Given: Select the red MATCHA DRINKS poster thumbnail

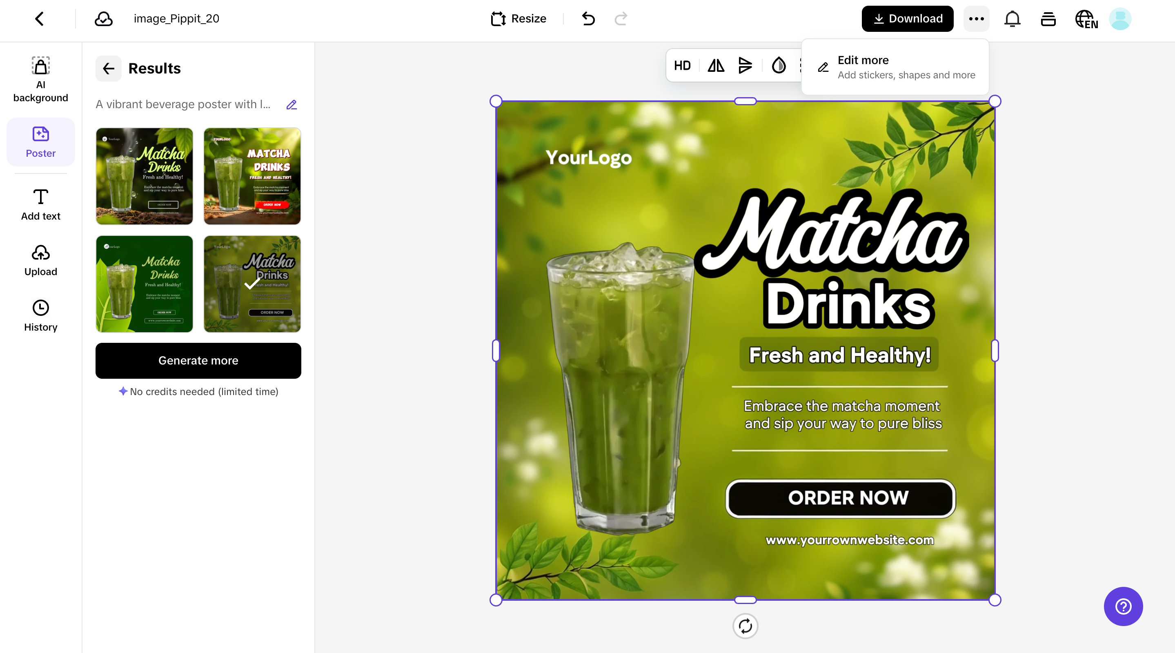Looking at the screenshot, I should (252, 176).
